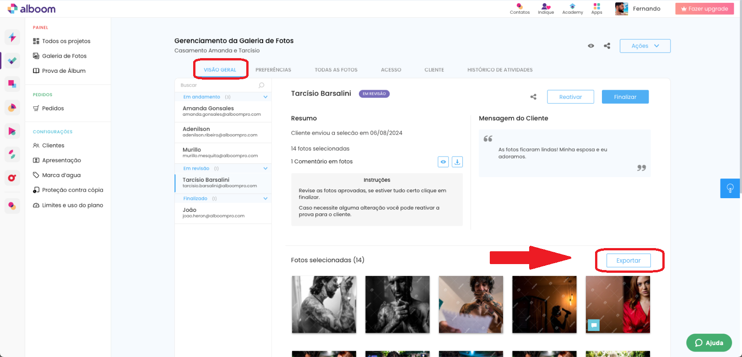Open the red-haired woman photo
The image size is (742, 357).
(x=618, y=304)
